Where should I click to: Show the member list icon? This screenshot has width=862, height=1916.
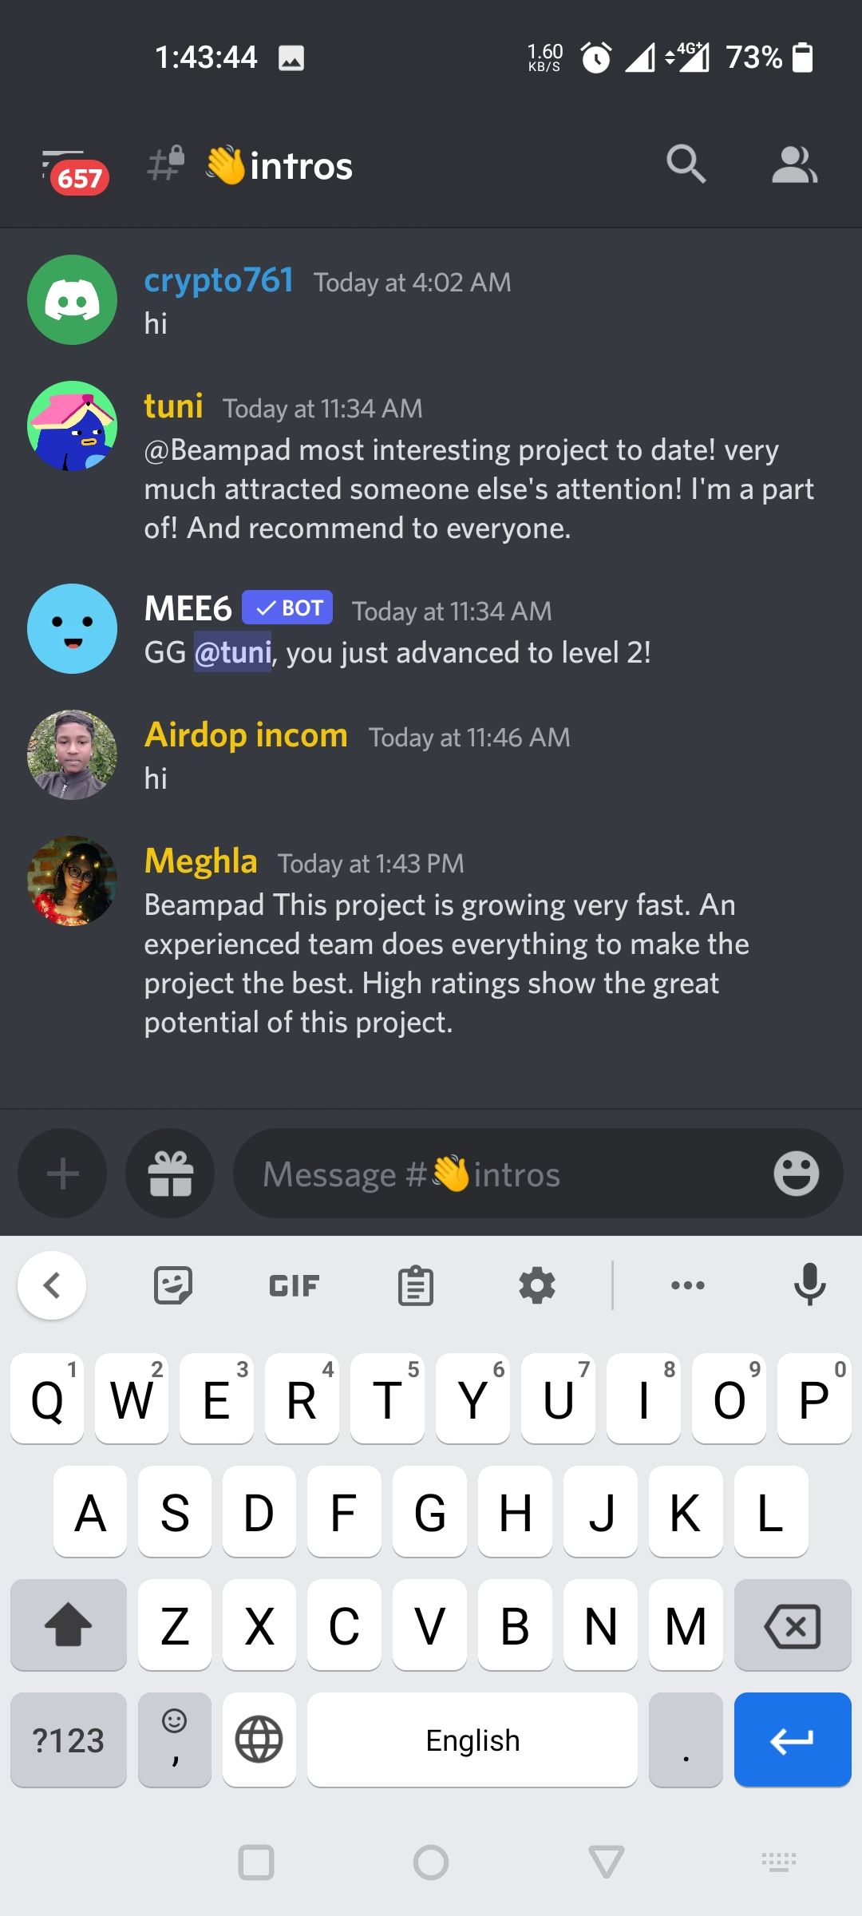793,164
